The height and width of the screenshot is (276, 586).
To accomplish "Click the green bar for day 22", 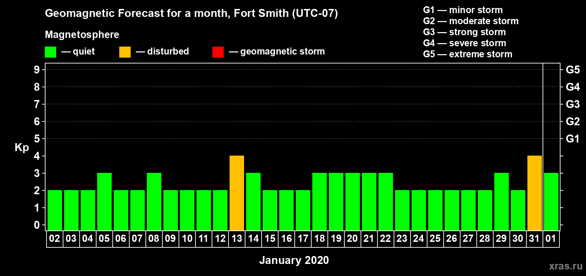I will [x=386, y=201].
